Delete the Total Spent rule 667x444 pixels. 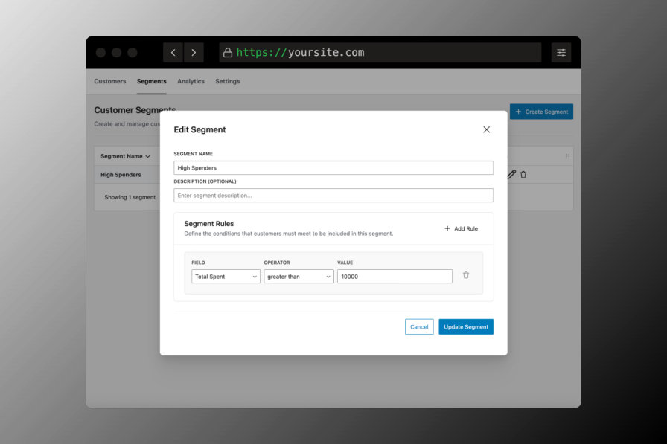(x=466, y=275)
